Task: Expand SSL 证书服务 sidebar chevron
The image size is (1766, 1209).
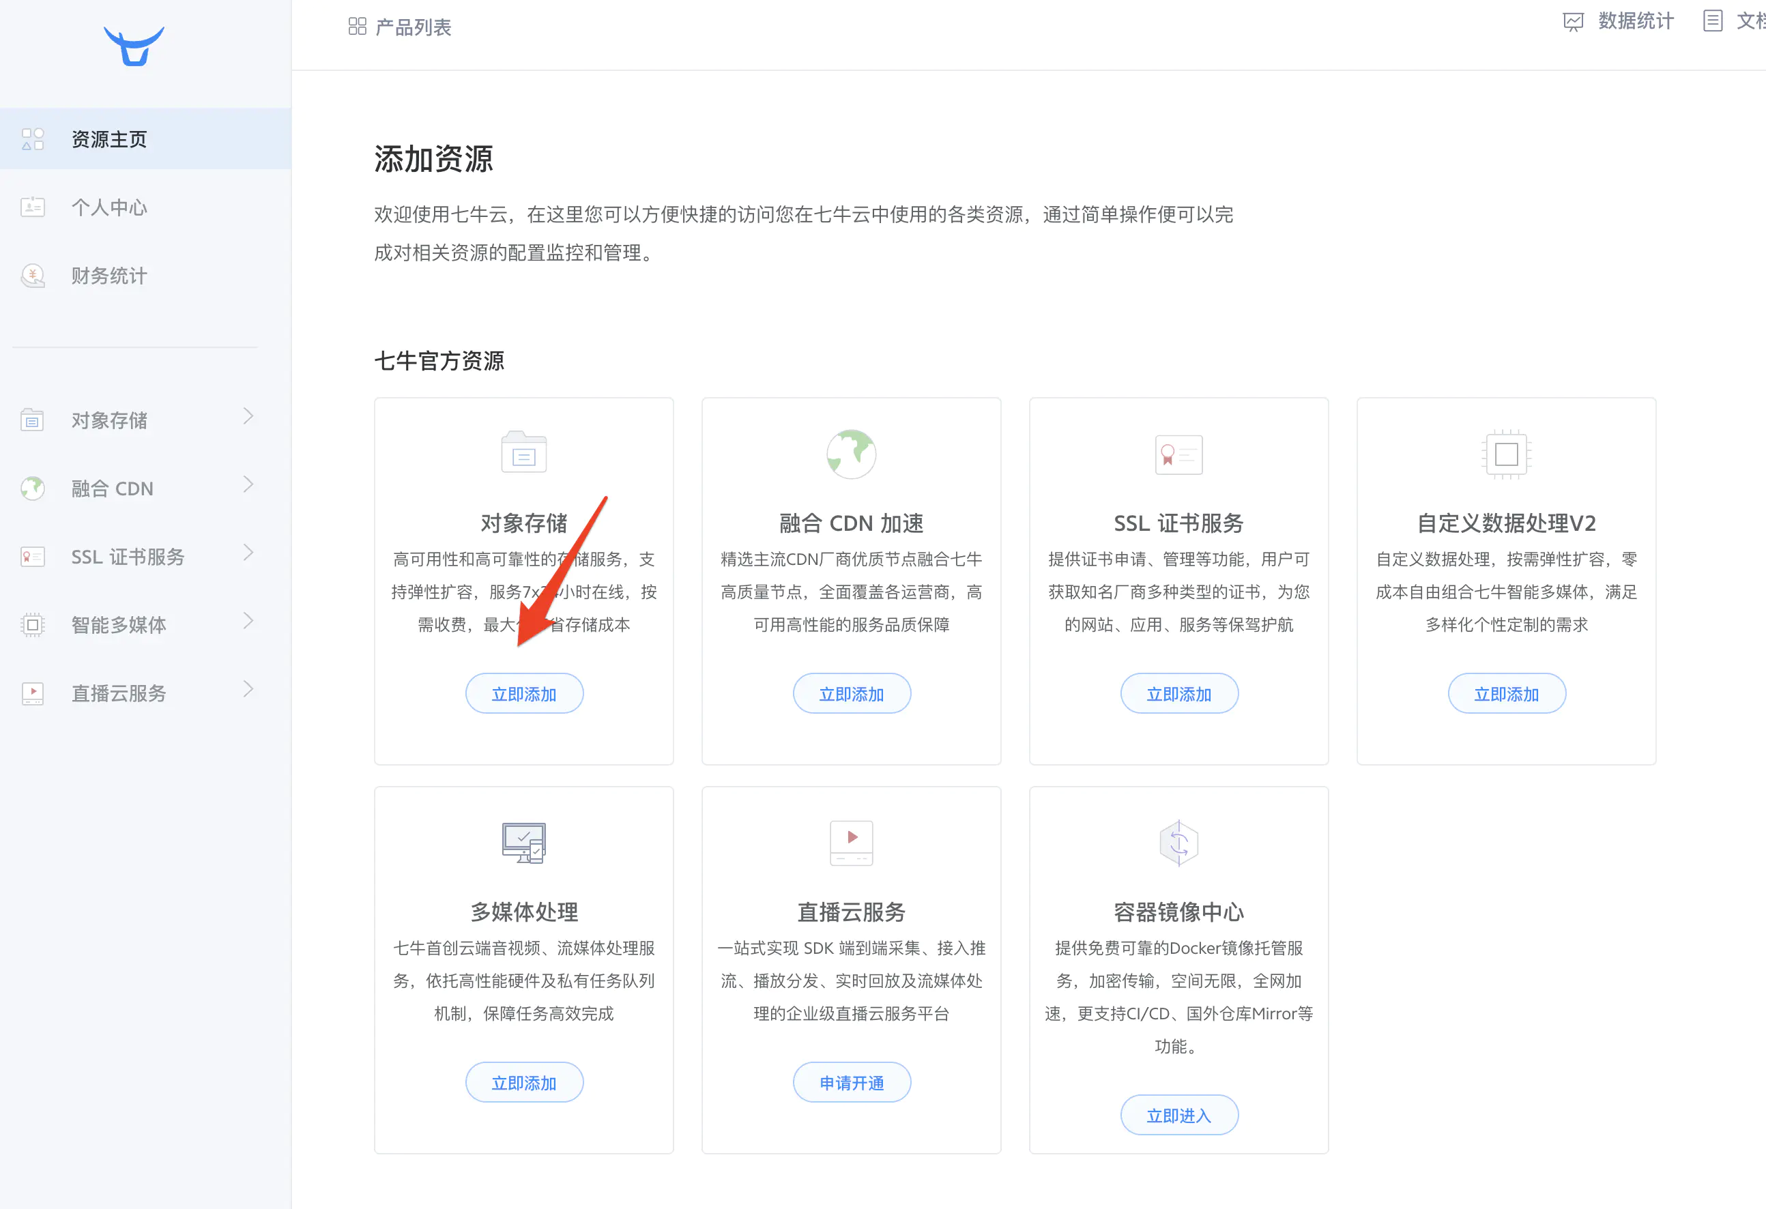Action: point(248,553)
